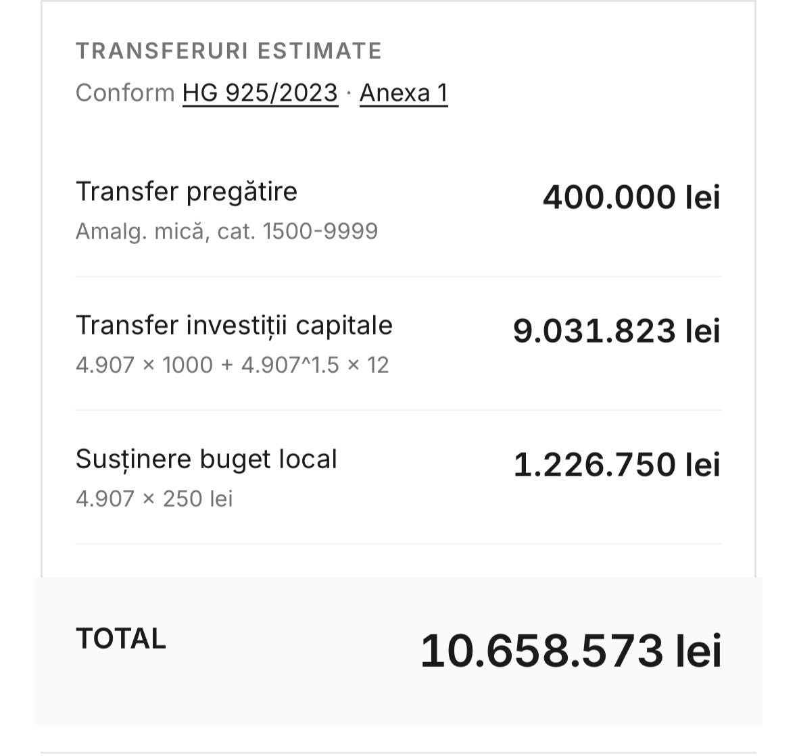
Task: Click the TOTAL label
Action: [120, 638]
